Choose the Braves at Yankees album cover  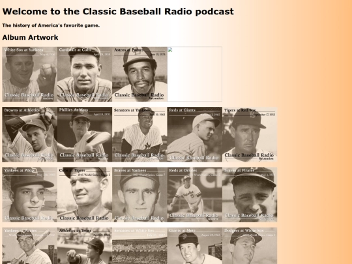[139, 195]
